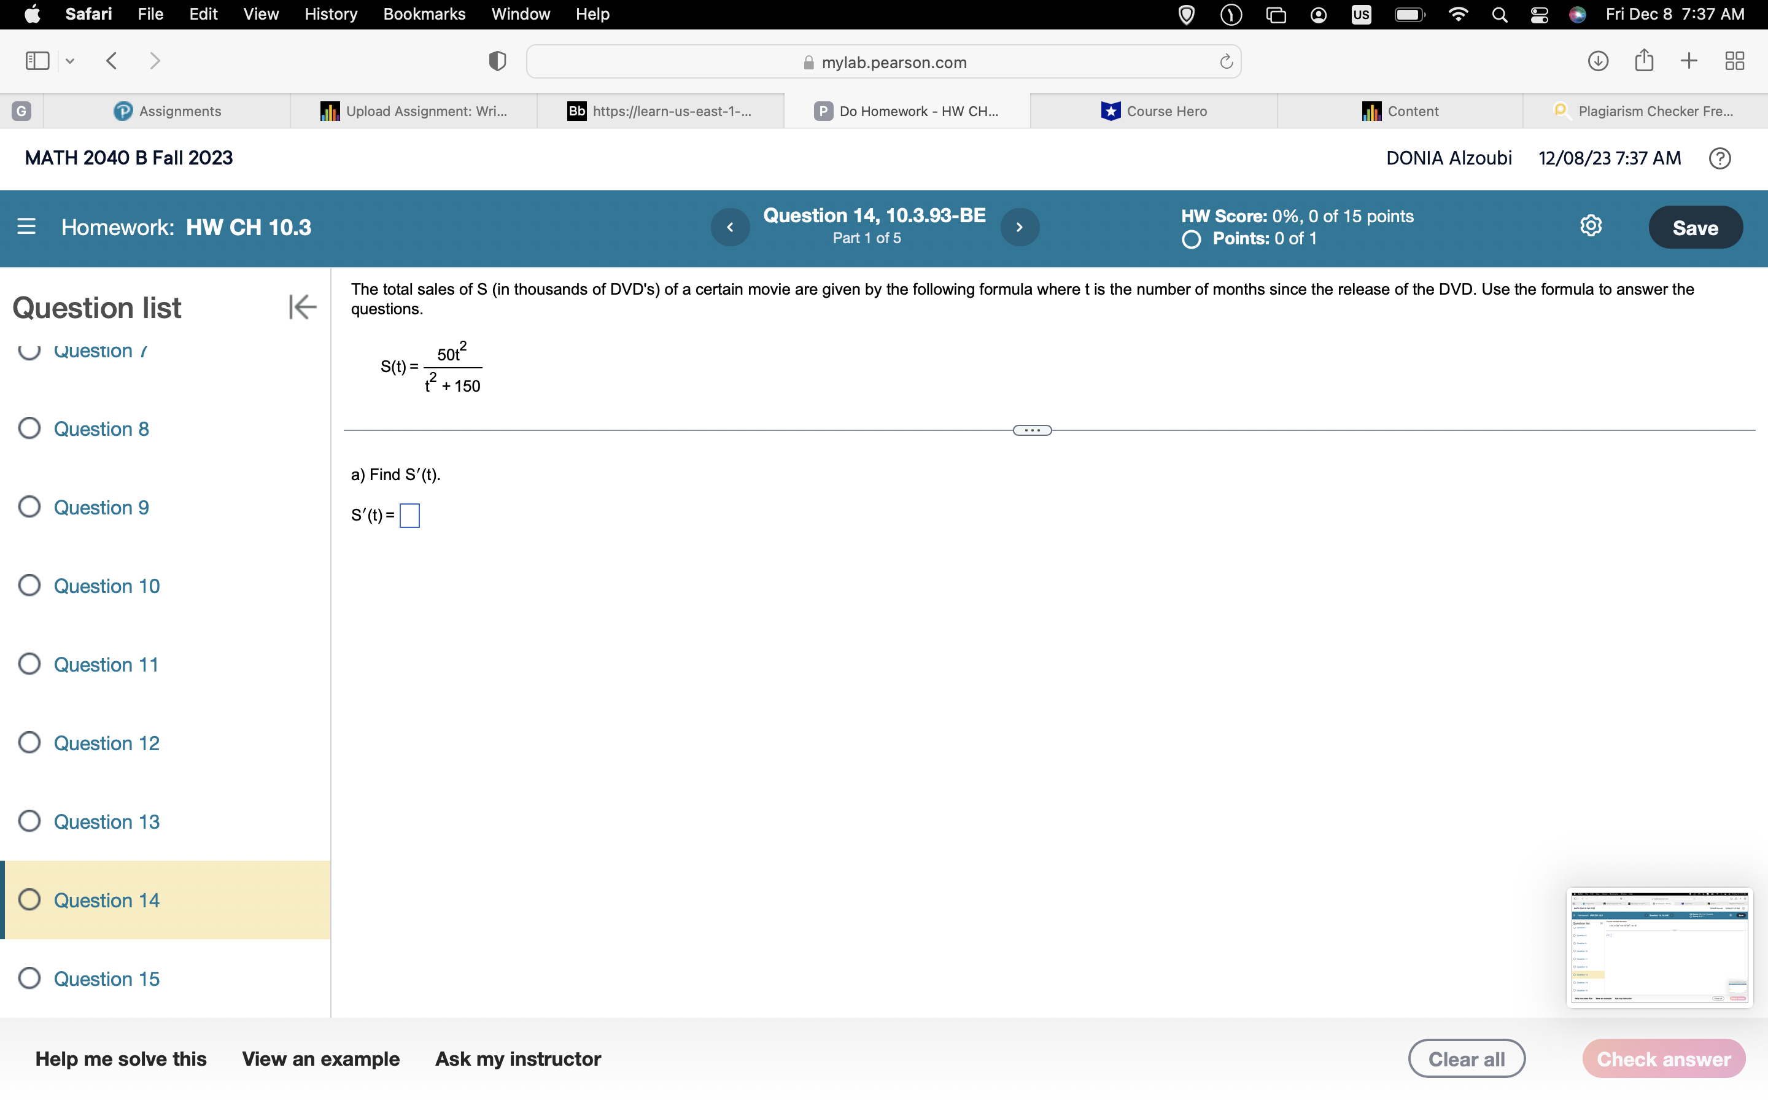Click the S'(t) answer input box

[409, 515]
